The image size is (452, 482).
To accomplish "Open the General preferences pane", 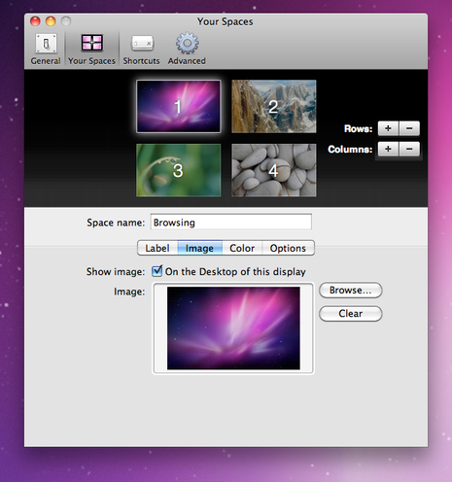I will pyautogui.click(x=46, y=49).
